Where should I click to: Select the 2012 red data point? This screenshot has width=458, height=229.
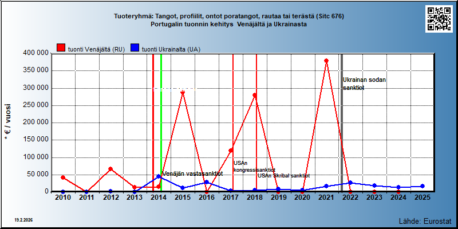[110, 169]
